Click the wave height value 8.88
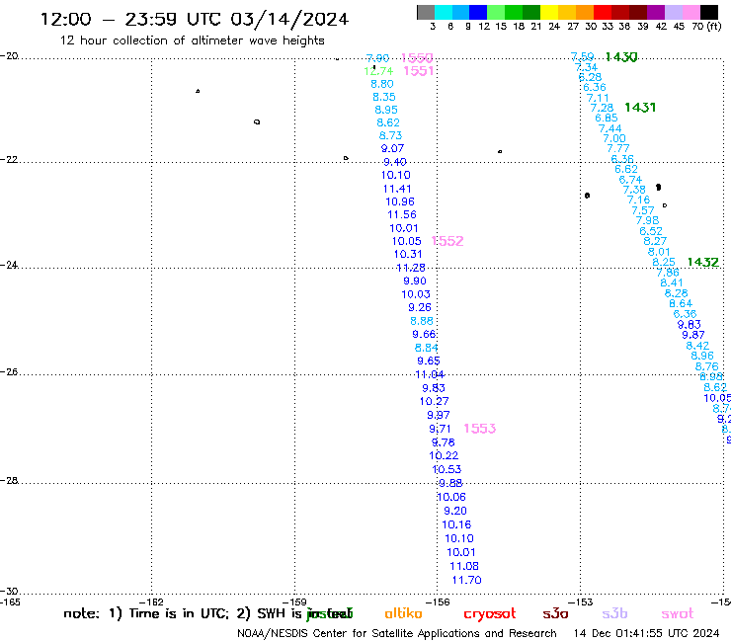 [422, 321]
